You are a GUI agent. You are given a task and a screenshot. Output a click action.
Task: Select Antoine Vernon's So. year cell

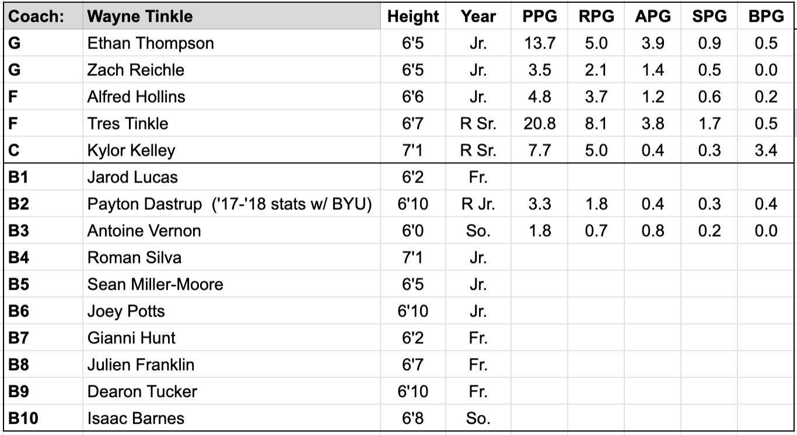(x=478, y=231)
